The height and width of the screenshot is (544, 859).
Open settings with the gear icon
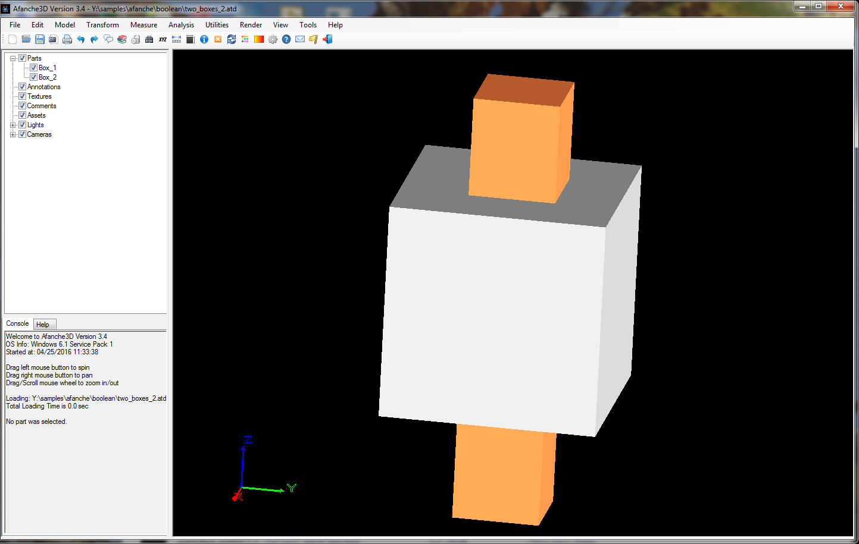(x=273, y=39)
